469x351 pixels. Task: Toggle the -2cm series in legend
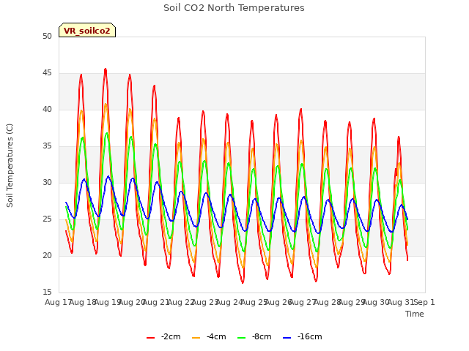coord(163,337)
